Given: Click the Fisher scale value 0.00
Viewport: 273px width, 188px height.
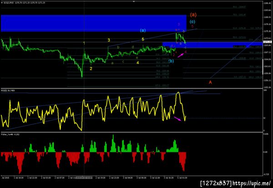Looking at the screenshot, I should [265, 152].
